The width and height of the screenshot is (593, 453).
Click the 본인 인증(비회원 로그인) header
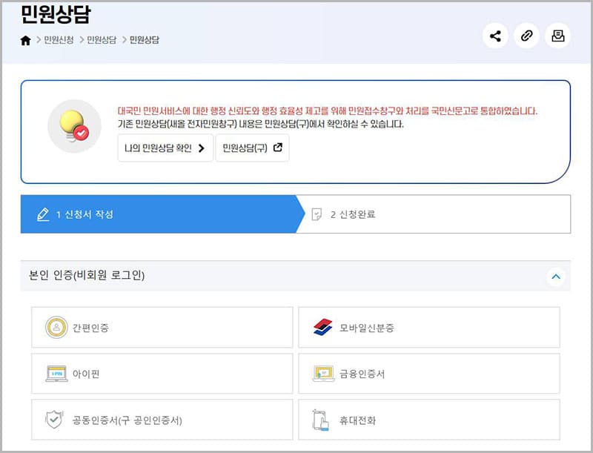(87, 276)
